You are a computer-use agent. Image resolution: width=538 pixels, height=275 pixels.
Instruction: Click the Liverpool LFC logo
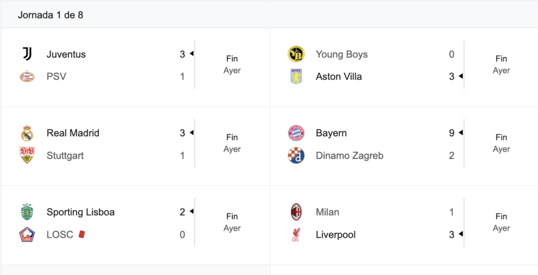(296, 235)
